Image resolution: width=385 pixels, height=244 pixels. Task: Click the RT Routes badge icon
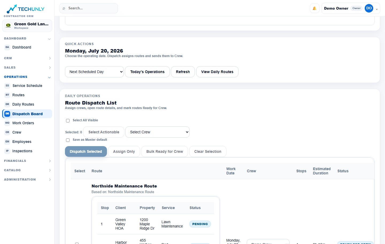pos(7,95)
